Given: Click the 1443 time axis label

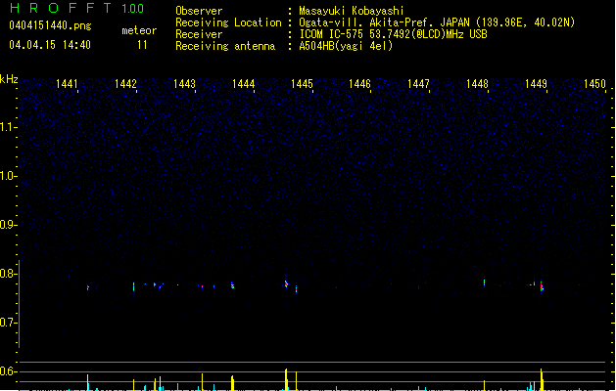Looking at the screenshot, I should pos(184,84).
